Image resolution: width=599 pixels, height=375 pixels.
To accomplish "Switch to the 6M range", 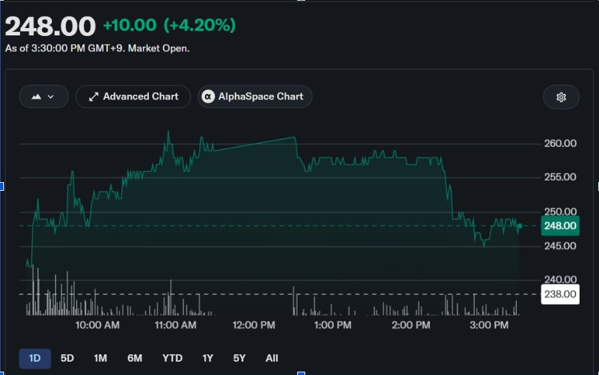I will pyautogui.click(x=135, y=358).
